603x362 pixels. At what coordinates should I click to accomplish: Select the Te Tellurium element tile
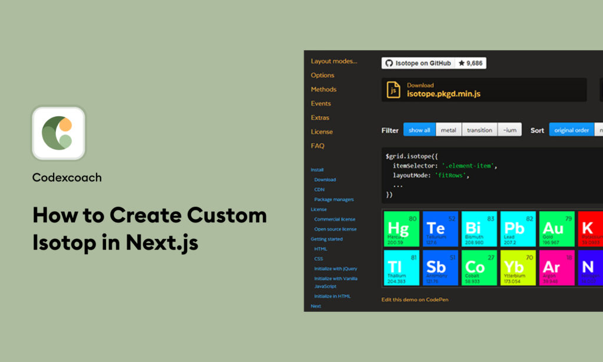[440, 228]
